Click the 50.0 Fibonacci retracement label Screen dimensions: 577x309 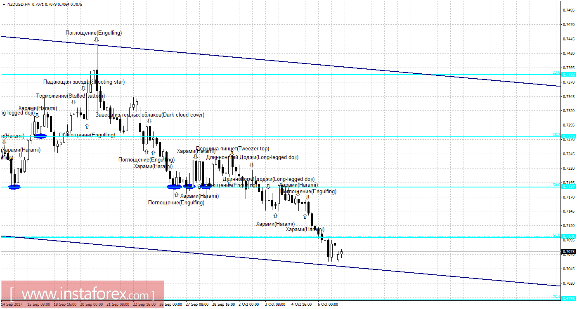pos(556,185)
